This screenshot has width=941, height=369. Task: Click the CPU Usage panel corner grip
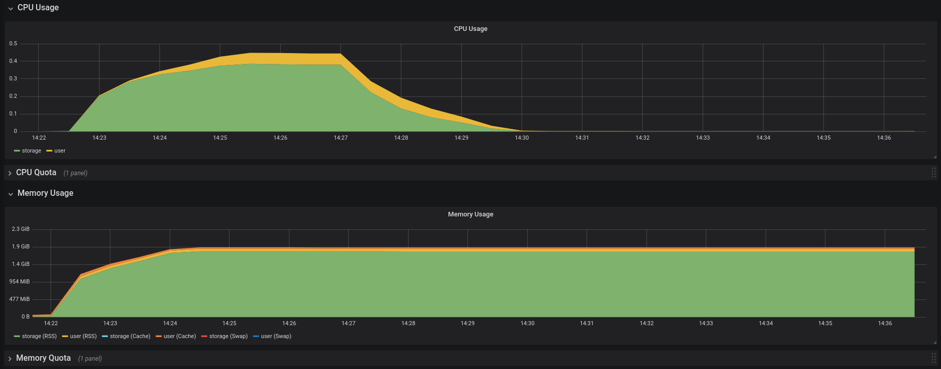point(935,157)
